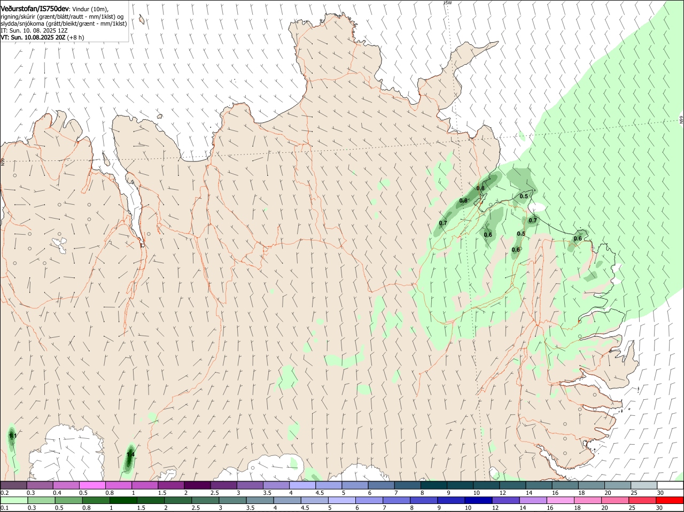The image size is (684, 512).
Task: Click the 1.4 precipitation value on the map
Action: point(130,455)
